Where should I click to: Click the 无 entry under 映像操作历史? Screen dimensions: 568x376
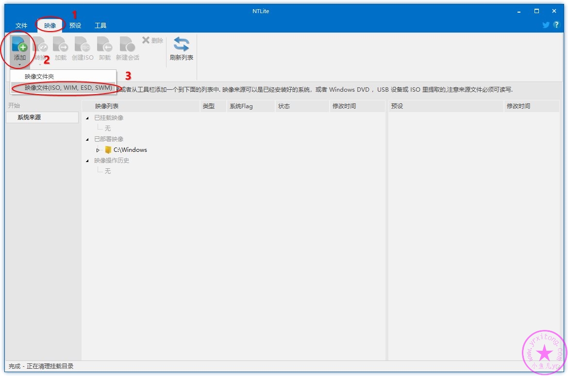[x=108, y=171]
